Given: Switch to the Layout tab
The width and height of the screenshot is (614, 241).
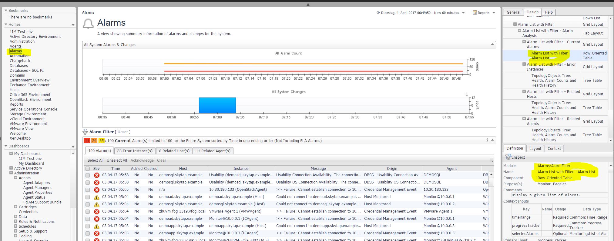Looking at the screenshot, I should pos(535,148).
